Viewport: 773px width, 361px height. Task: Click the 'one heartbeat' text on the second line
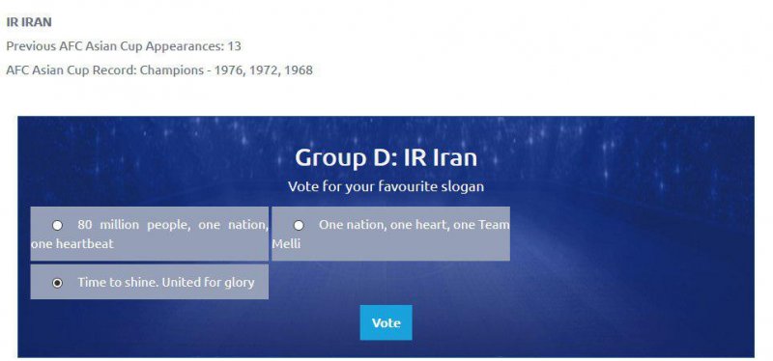72,243
